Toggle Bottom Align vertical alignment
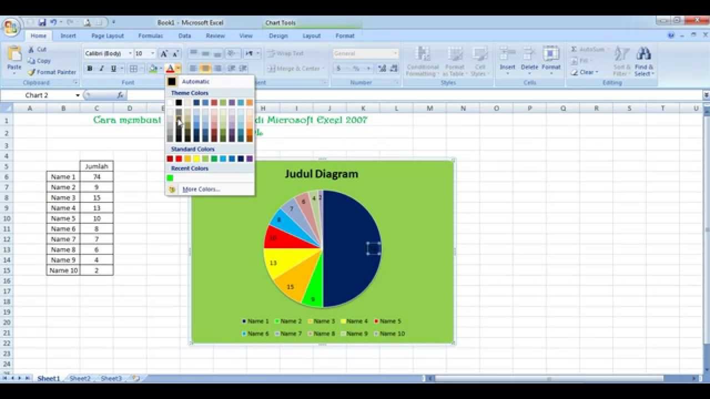Image resolution: width=710 pixels, height=399 pixels. coord(217,54)
